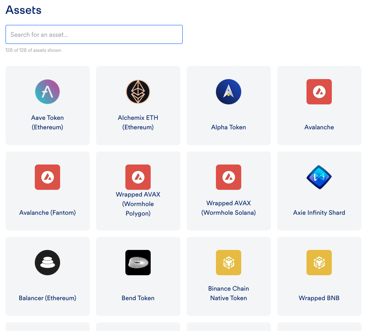Click the Avalanche (Fantom) red logo

point(47,177)
